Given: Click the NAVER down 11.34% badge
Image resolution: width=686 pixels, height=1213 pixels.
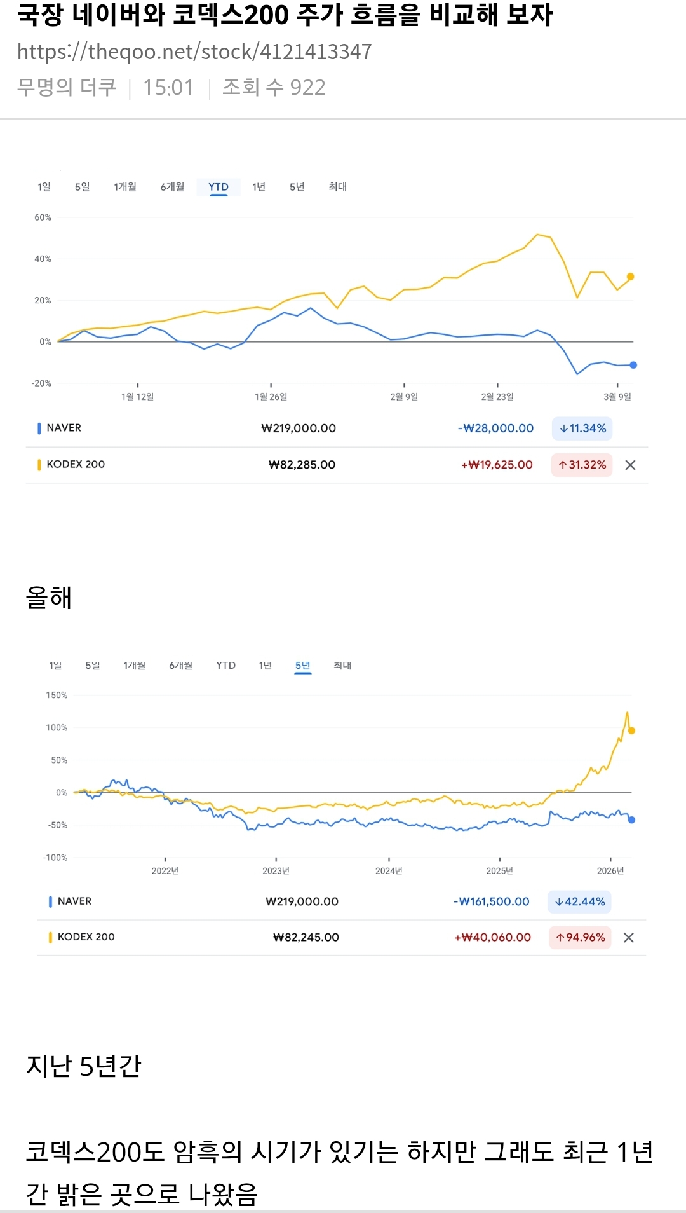Looking at the screenshot, I should pos(582,428).
